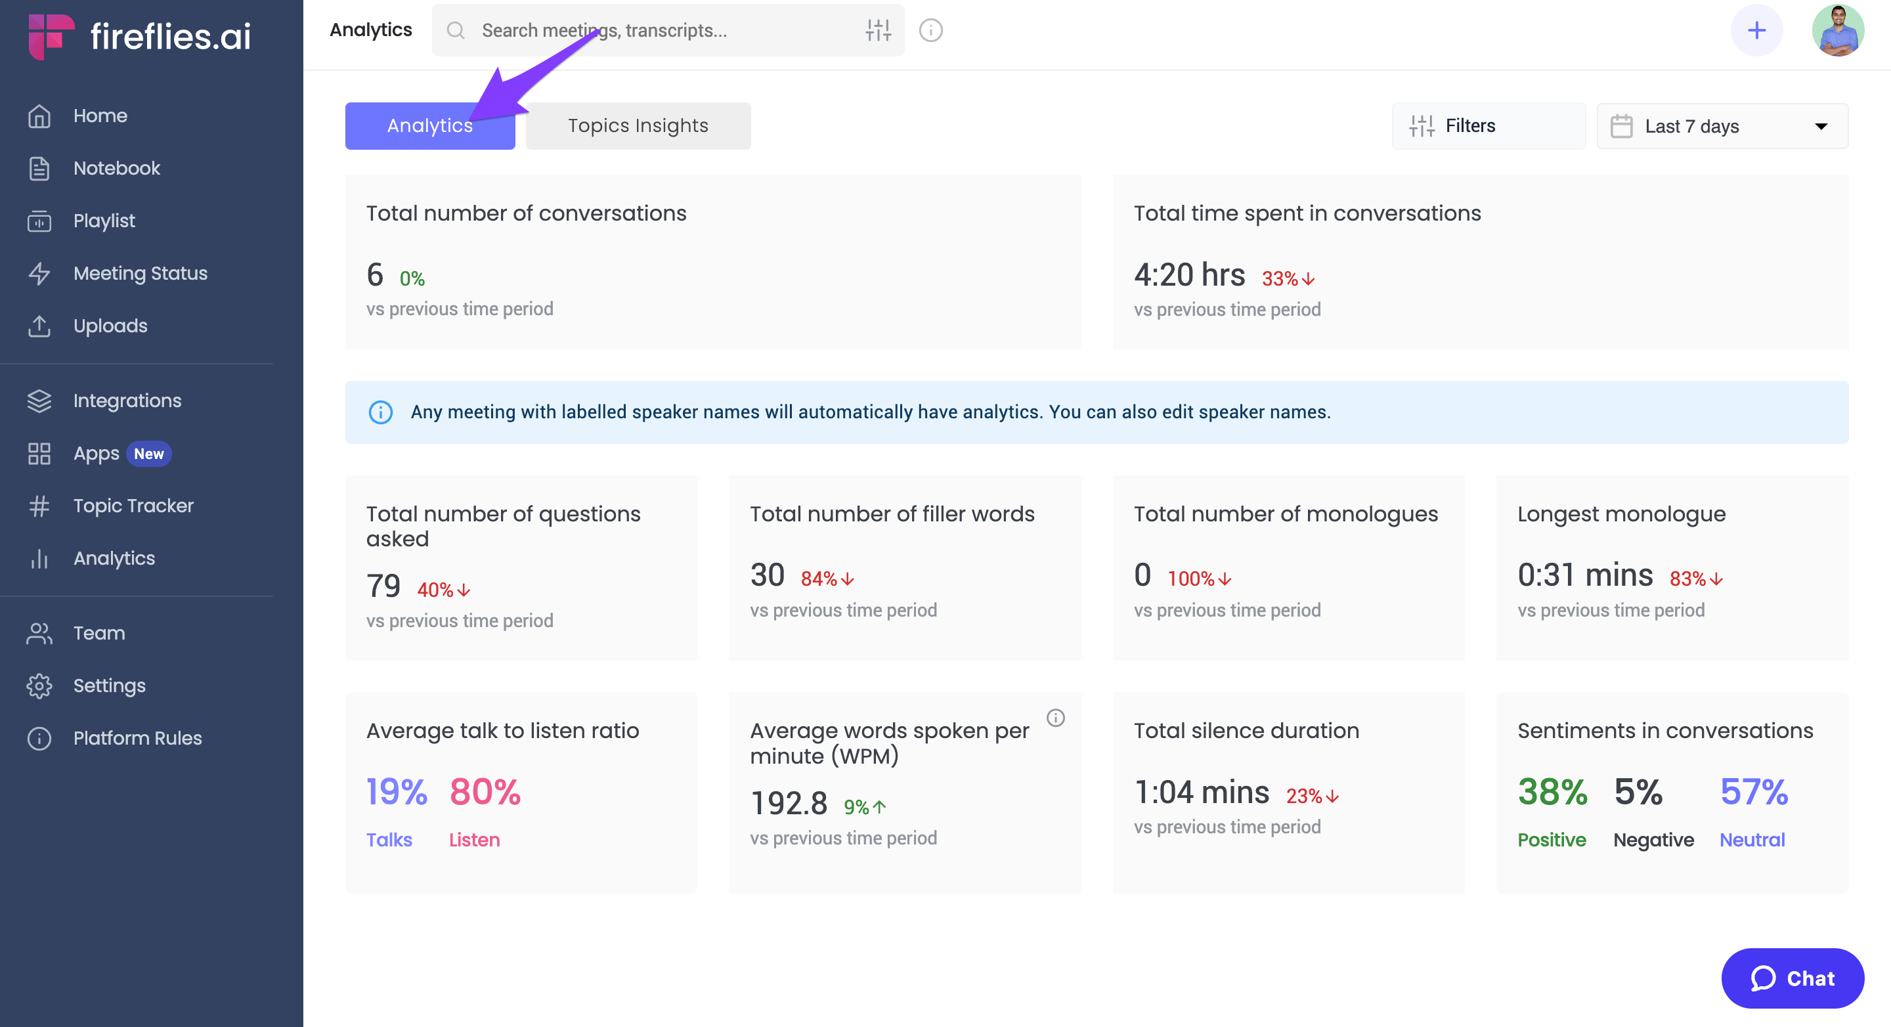Image resolution: width=1891 pixels, height=1027 pixels.
Task: Click the Topic Tracker hash icon
Action: pos(39,506)
